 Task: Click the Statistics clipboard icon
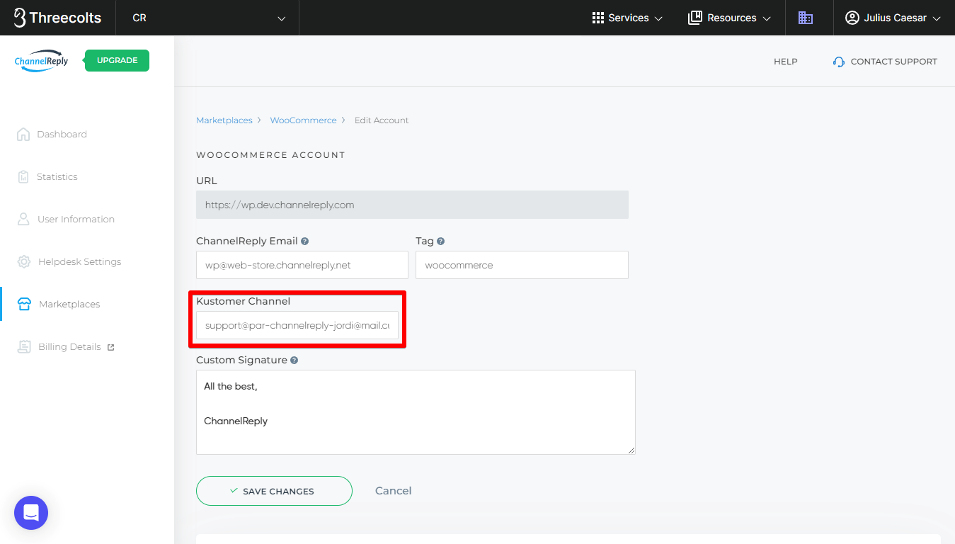23,176
